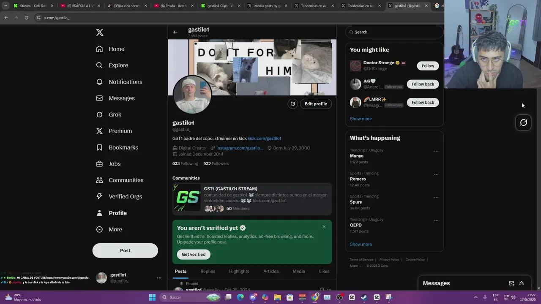
Task: Click the address bar showing x.com/gastilo_
Action: point(237,18)
